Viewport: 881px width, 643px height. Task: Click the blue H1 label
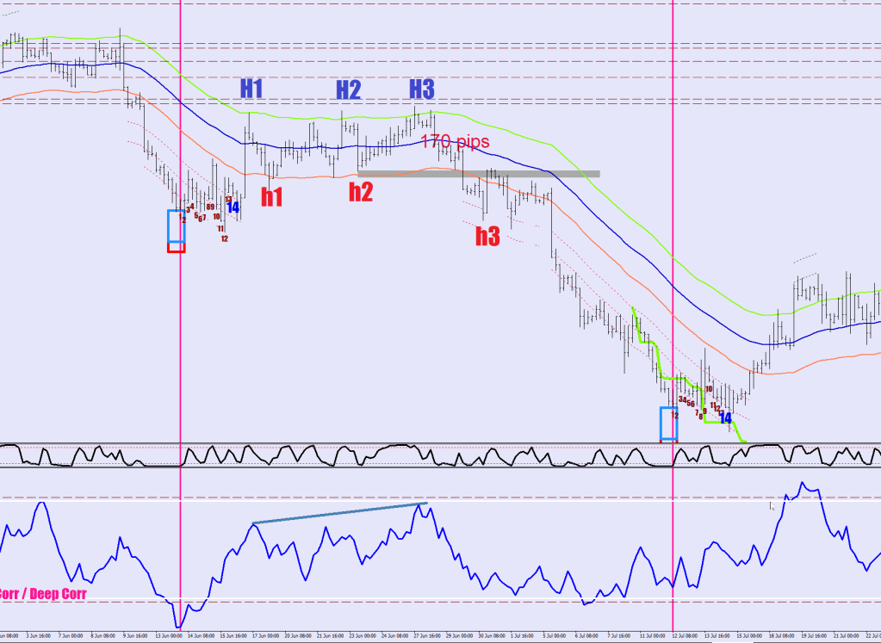click(x=251, y=89)
